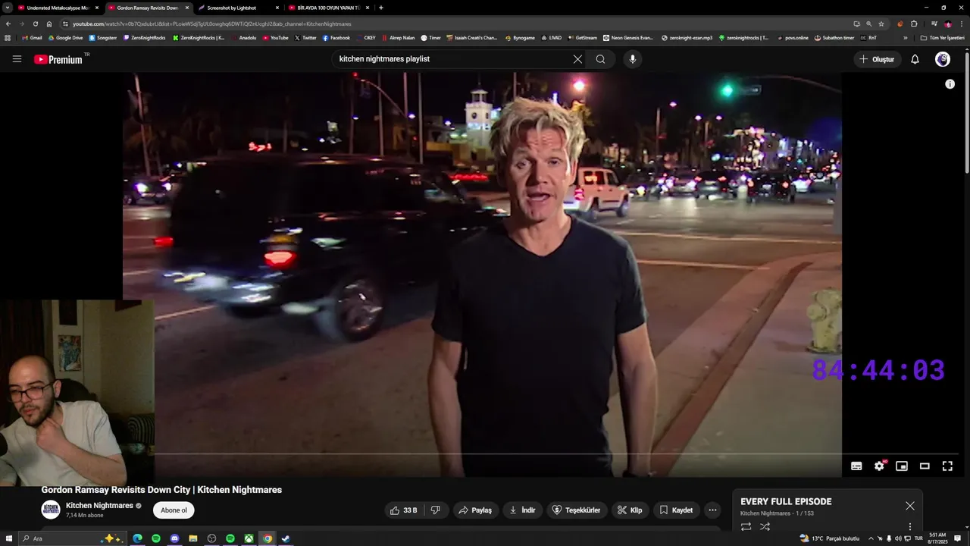Open Gmail bookmark
The width and height of the screenshot is (970, 546).
click(32, 37)
